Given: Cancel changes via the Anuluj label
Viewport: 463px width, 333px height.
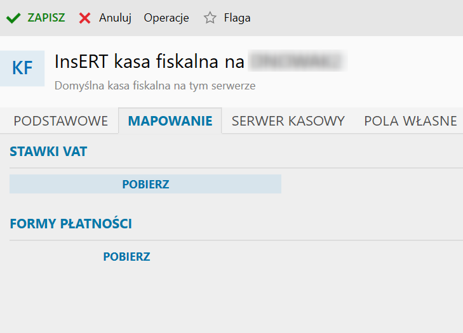Looking at the screenshot, I should click(x=115, y=18).
